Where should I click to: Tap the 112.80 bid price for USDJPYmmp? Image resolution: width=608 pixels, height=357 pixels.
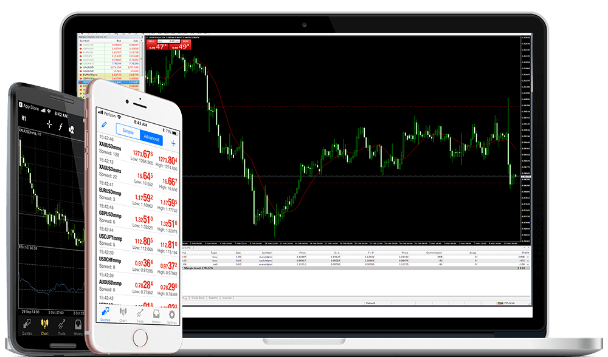pos(143,241)
